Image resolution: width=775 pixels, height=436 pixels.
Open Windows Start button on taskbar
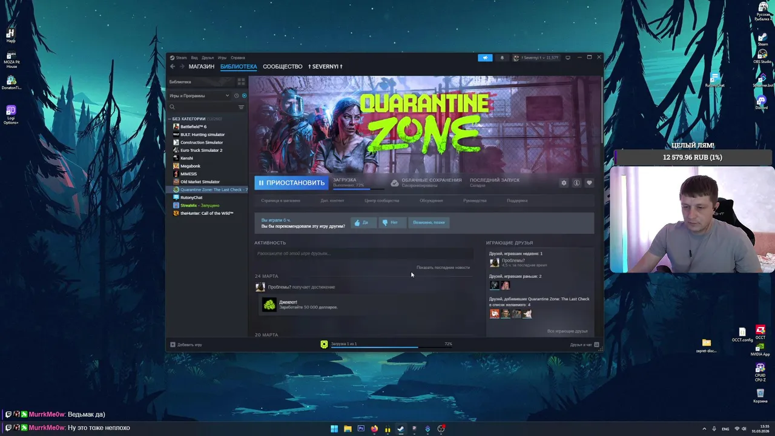[334, 429]
